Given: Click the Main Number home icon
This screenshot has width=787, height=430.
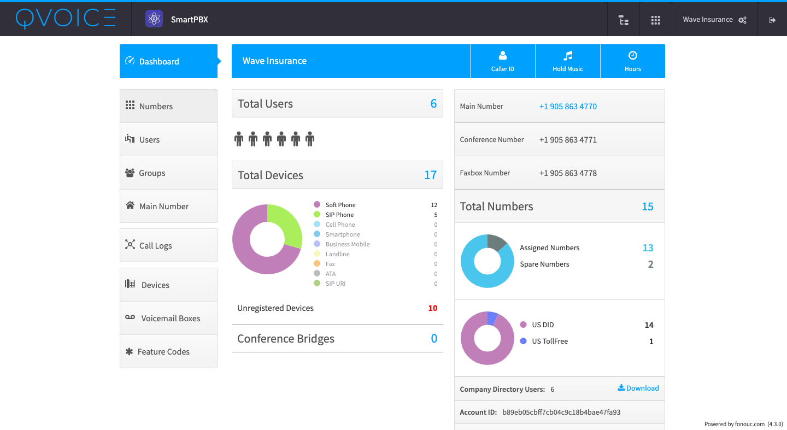Looking at the screenshot, I should click(x=130, y=205).
